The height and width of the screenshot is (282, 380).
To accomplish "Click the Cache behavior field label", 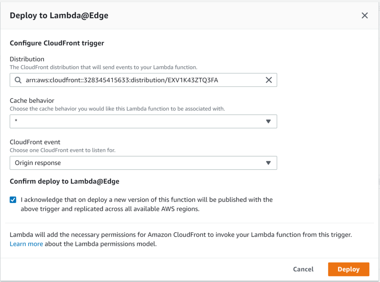I will point(32,100).
